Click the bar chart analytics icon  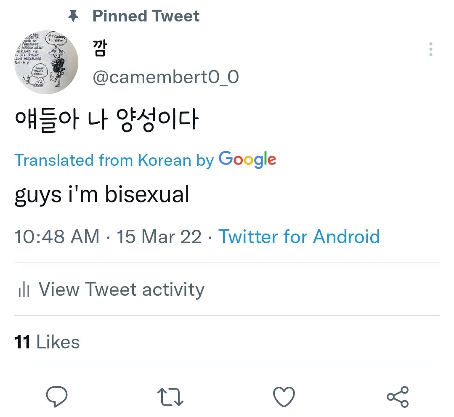24,290
